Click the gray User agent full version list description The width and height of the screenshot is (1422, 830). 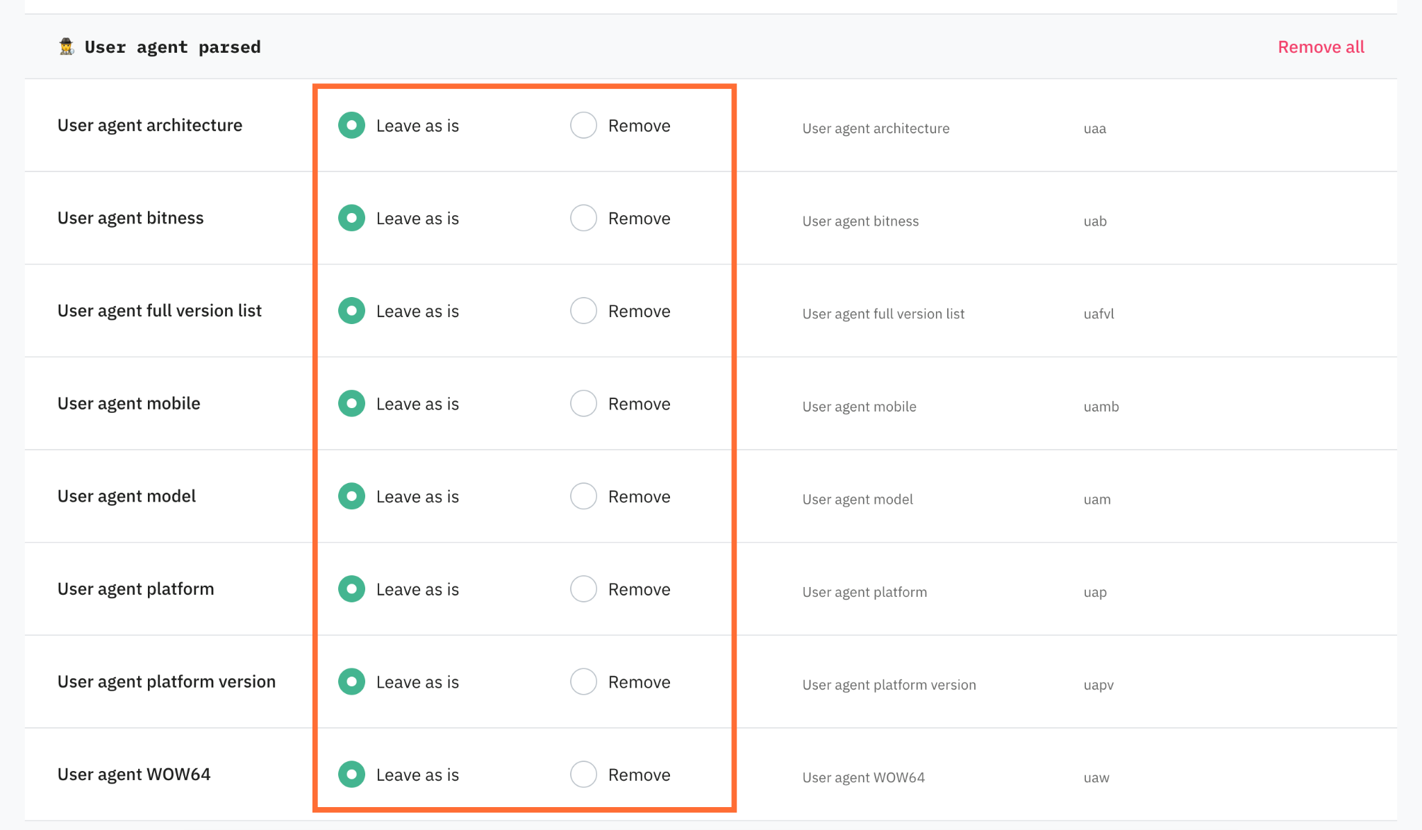click(883, 314)
